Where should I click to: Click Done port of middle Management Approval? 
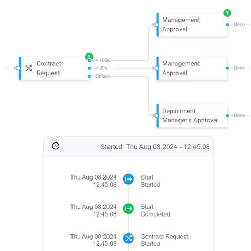pos(227,68)
